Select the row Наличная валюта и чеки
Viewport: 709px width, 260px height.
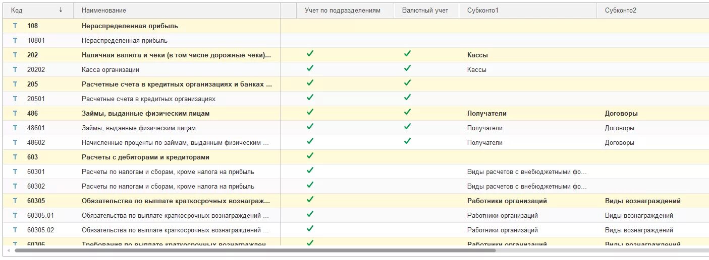coord(356,55)
